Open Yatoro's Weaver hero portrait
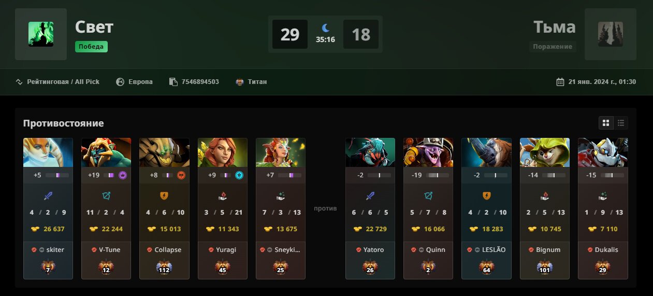The image size is (653, 296). click(370, 152)
